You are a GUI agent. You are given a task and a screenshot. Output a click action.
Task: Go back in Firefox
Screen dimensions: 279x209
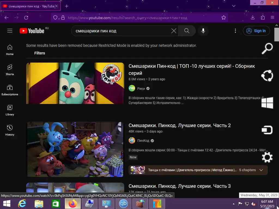pyautogui.click(x=7, y=18)
